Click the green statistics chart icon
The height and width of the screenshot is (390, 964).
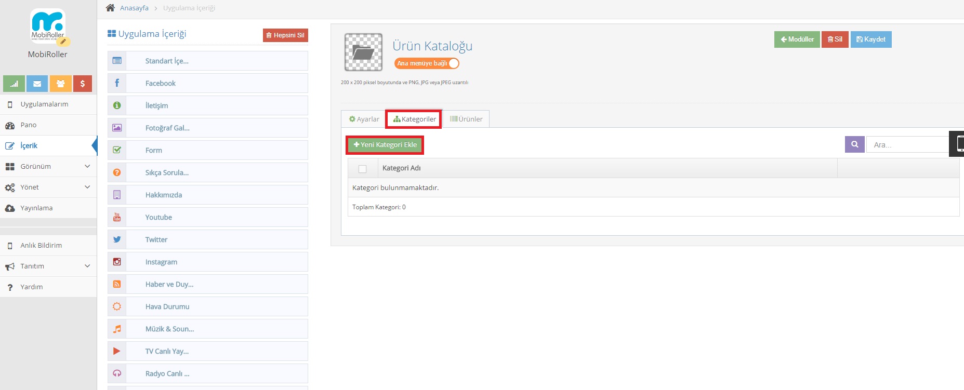(14, 84)
